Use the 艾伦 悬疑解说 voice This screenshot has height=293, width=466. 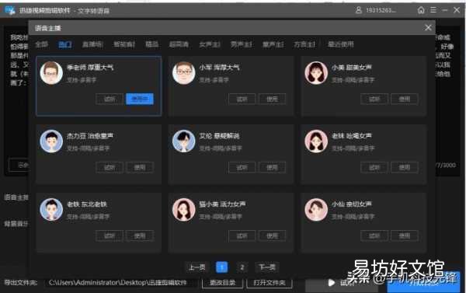pyautogui.click(x=272, y=167)
